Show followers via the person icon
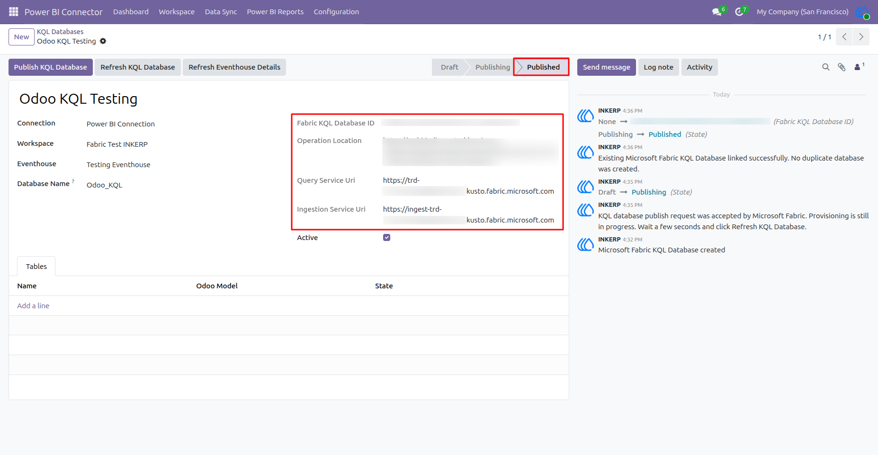This screenshot has height=455, width=878. tap(858, 67)
